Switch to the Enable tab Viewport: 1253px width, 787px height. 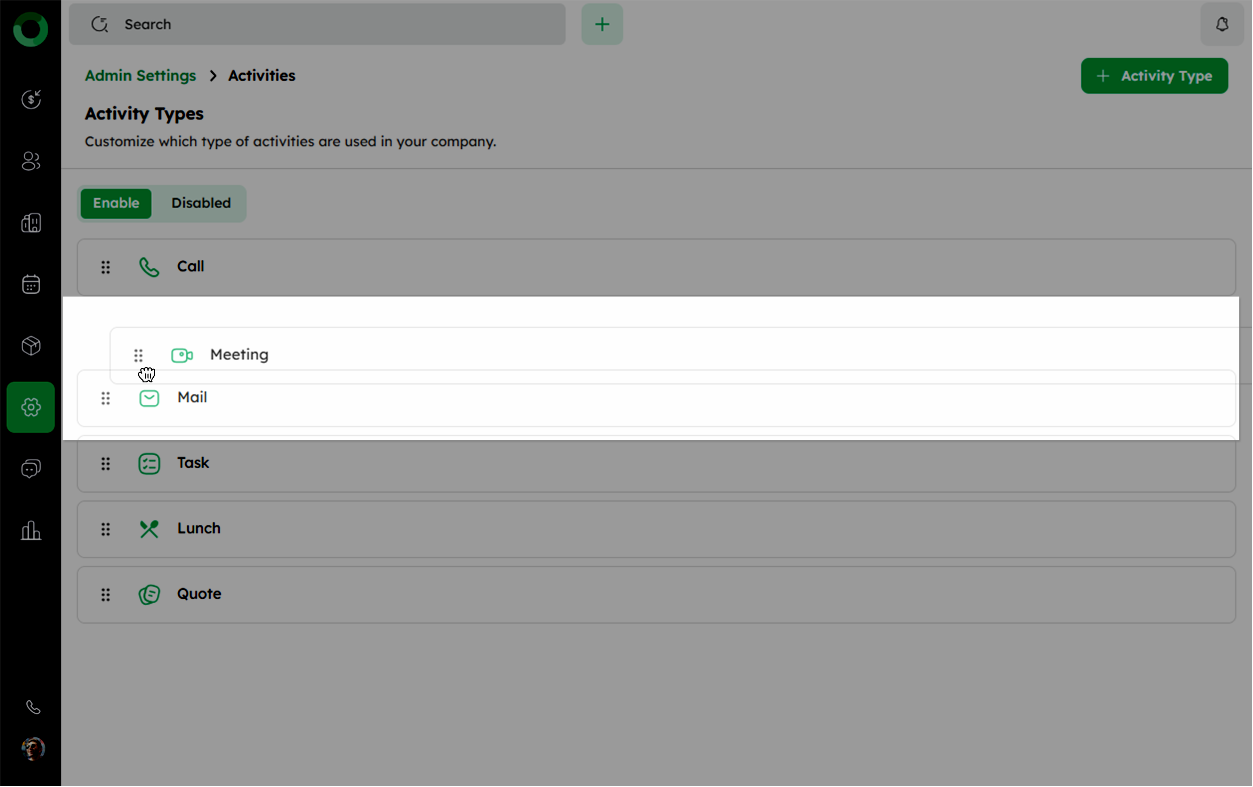116,203
